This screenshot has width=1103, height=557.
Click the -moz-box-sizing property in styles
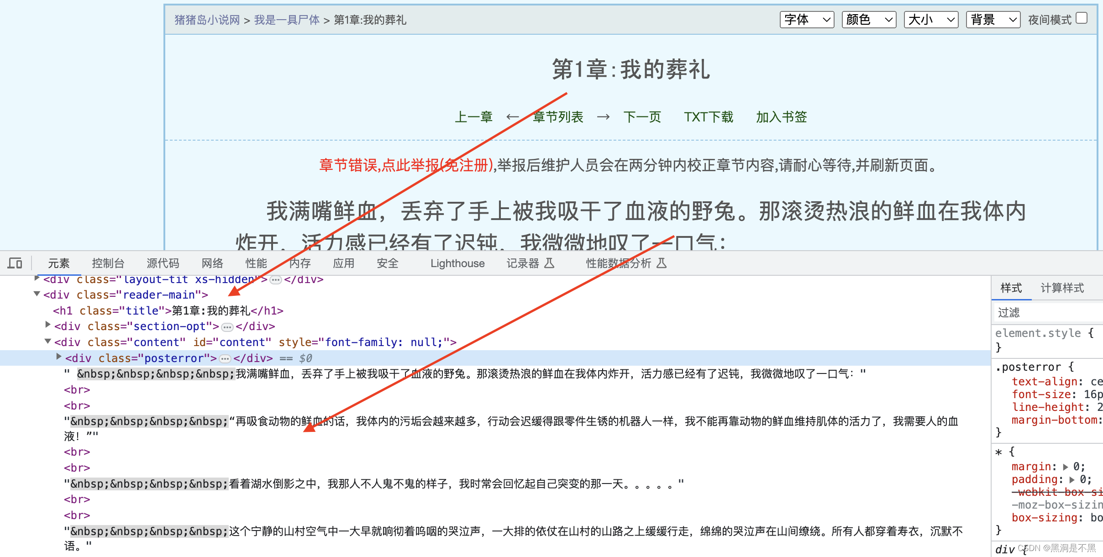click(x=1057, y=505)
